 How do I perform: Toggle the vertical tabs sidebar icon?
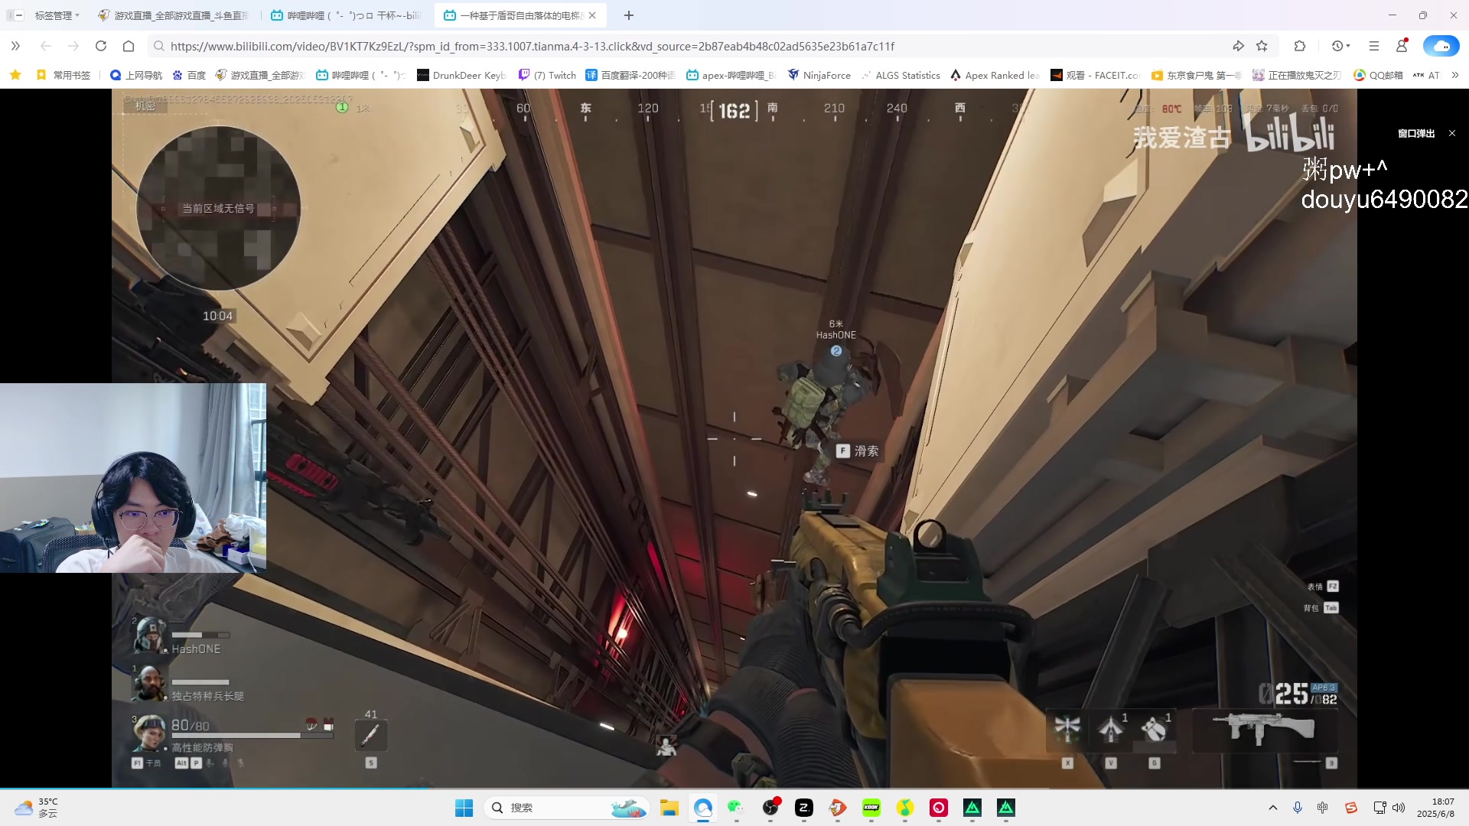click(x=15, y=15)
